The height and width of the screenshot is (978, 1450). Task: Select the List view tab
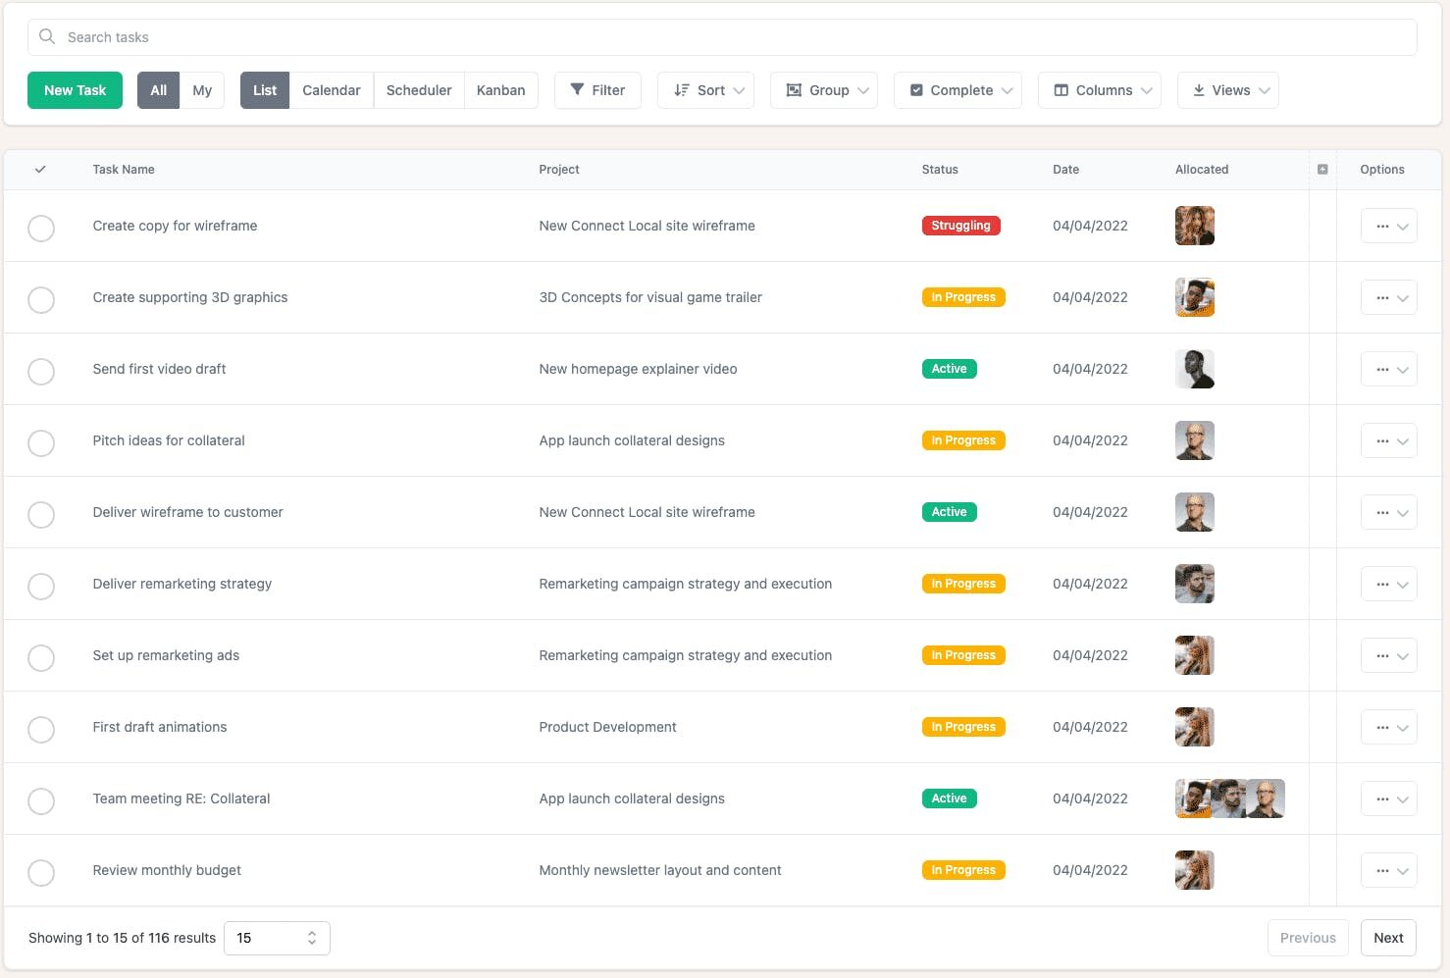[x=265, y=90]
